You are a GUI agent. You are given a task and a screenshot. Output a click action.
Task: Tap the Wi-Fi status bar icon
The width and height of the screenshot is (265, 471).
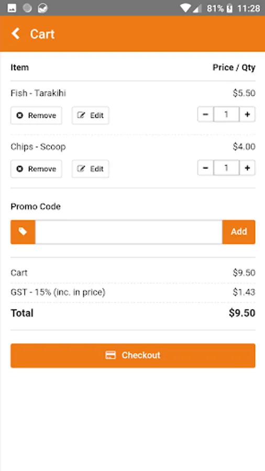click(x=185, y=8)
